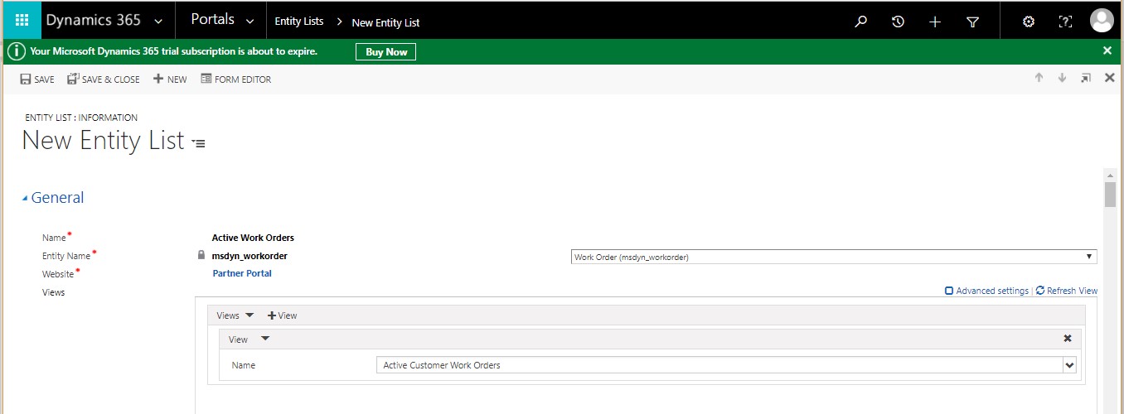Open the Form Editor
This screenshot has height=414, width=1124.
(236, 79)
